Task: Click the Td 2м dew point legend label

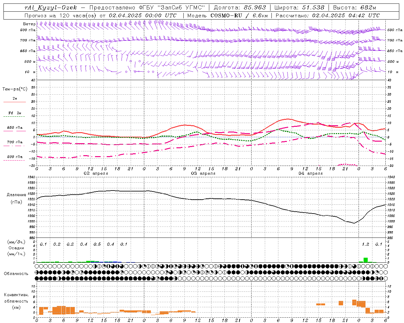Action: (x=15, y=113)
